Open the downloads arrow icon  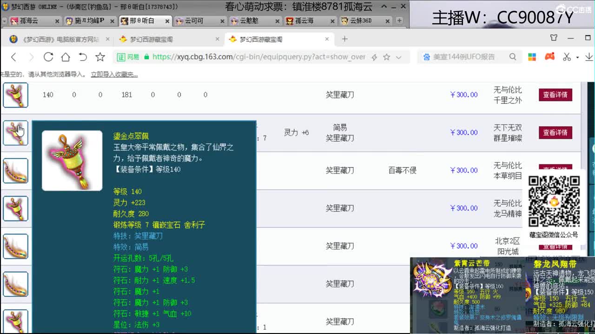[x=588, y=57]
